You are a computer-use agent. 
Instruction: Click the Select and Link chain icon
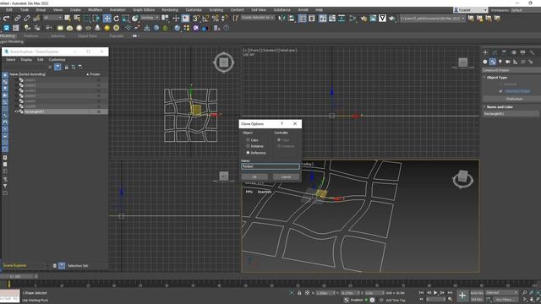(x=17, y=19)
